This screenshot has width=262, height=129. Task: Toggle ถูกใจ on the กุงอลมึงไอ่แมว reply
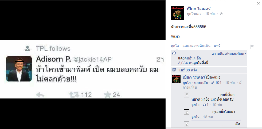(195, 117)
